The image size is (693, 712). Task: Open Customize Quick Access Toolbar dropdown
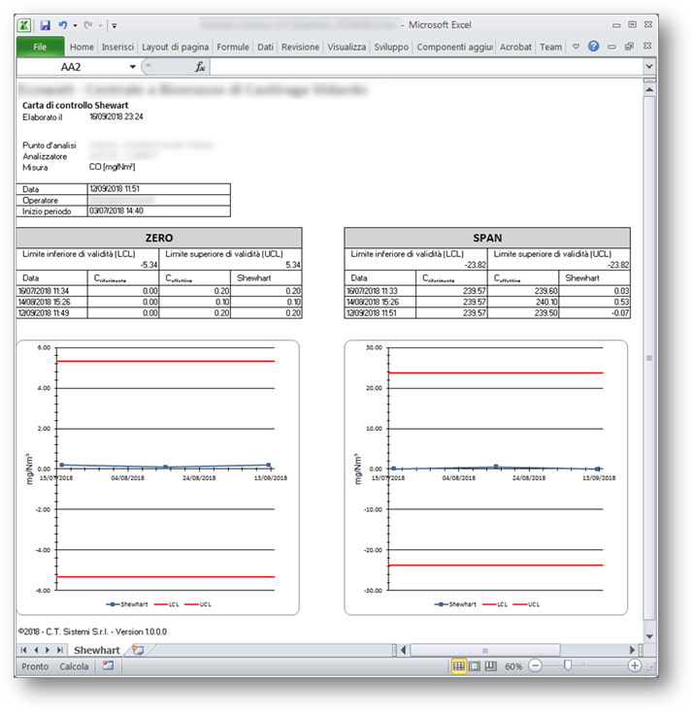pyautogui.click(x=114, y=25)
